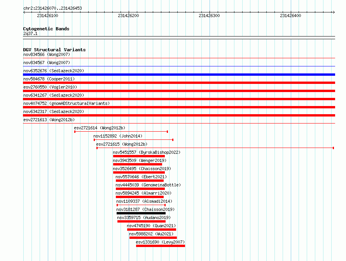Open variant nsv1152892 (John2014)
Screen dimensions: 346x261
tap(118, 136)
